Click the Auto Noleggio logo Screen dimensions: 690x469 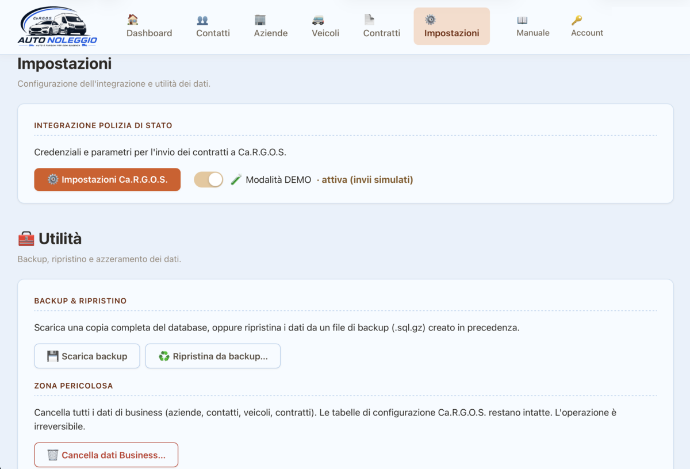[x=57, y=27]
